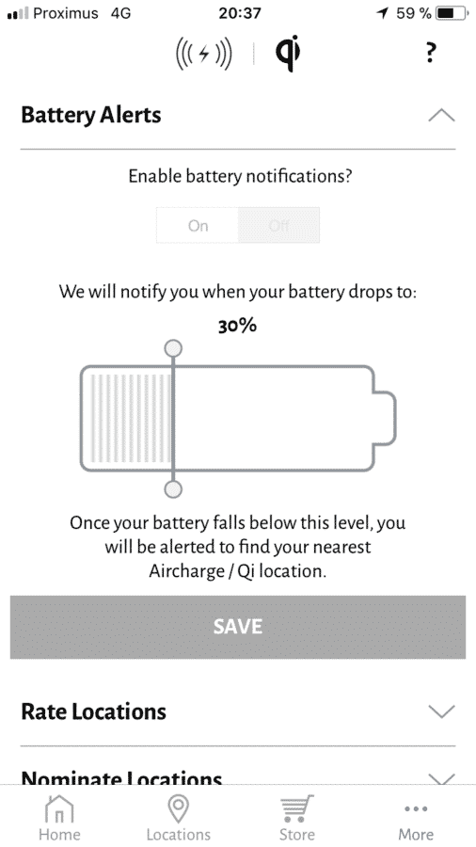Tap inside the empty battery graphic area
The height and width of the screenshot is (847, 476).
tap(273, 418)
